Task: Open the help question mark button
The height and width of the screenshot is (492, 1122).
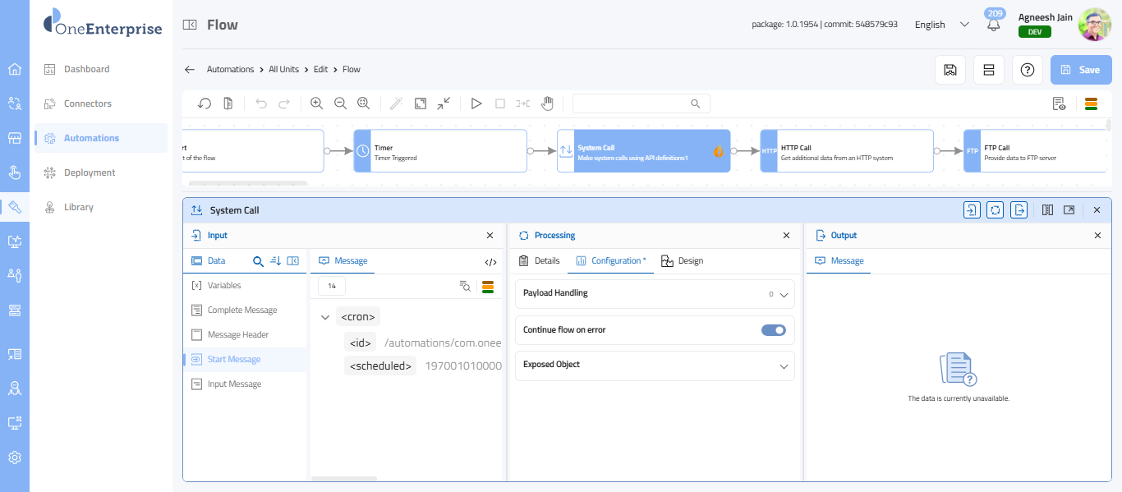Action: point(1027,70)
